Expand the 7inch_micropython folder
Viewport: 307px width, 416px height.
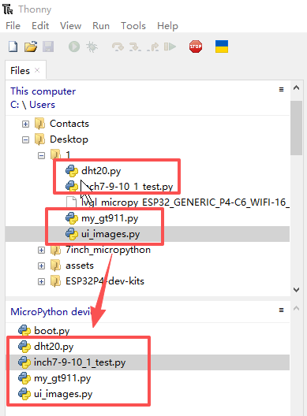click(42, 251)
